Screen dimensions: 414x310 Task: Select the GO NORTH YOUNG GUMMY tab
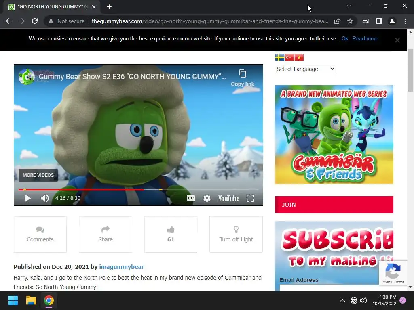(x=51, y=7)
